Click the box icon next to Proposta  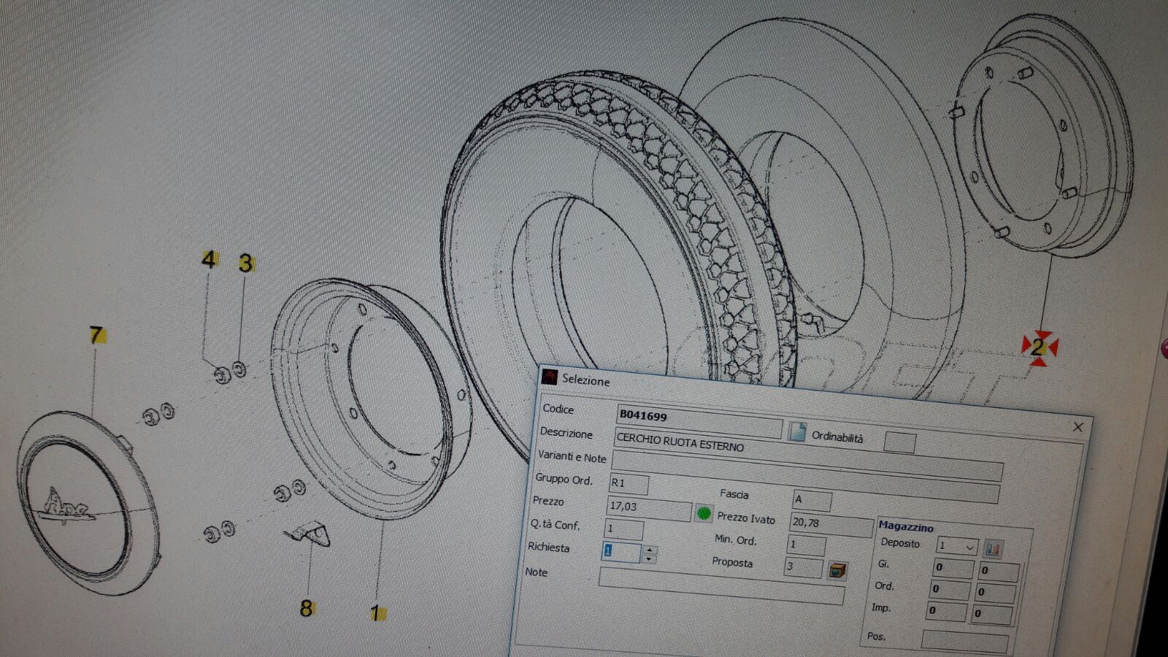(838, 570)
